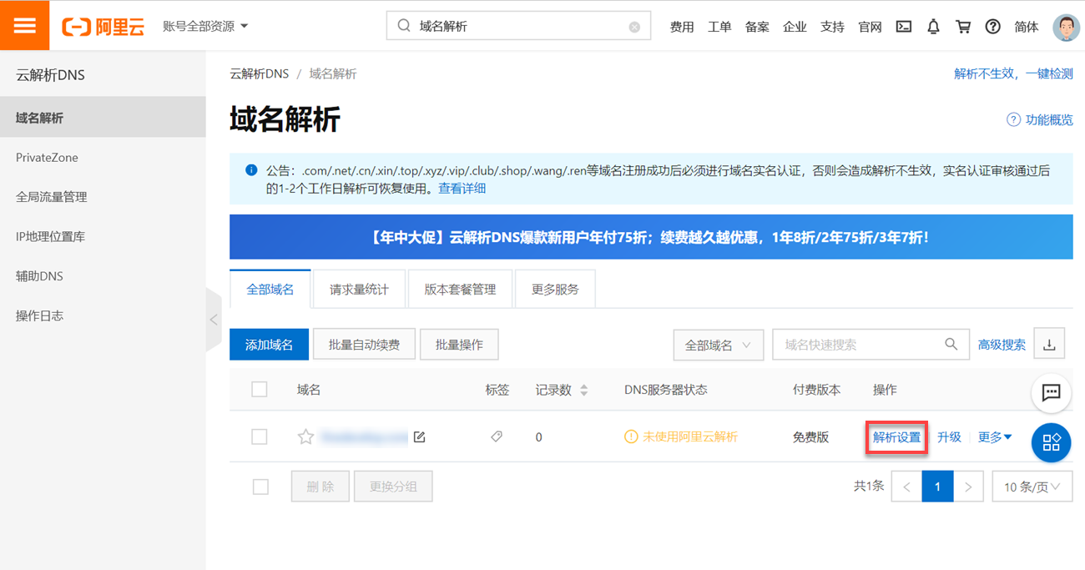Viewport: 1085px width, 570px height.
Task: Change the 10 条/页 page size dropdown
Action: tap(1032, 487)
